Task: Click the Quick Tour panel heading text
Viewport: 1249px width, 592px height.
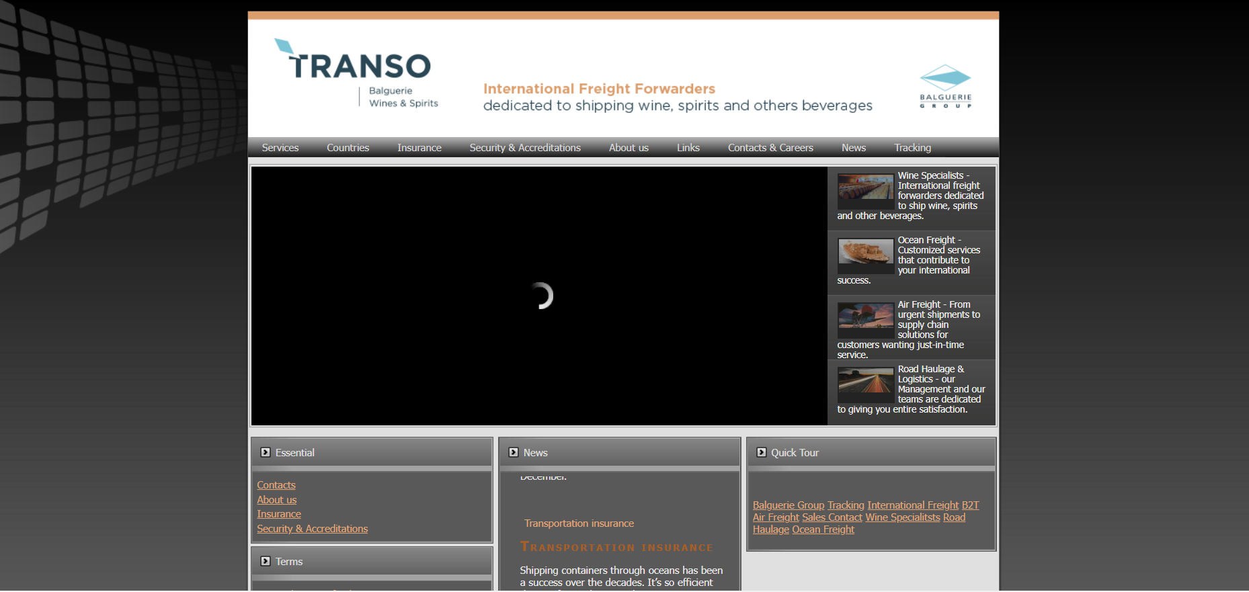Action: point(795,453)
